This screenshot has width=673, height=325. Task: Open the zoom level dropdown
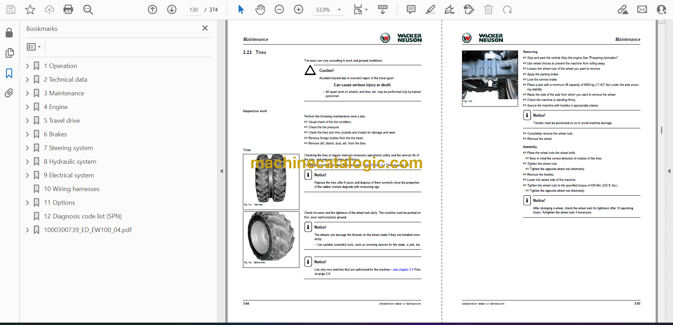339,10
